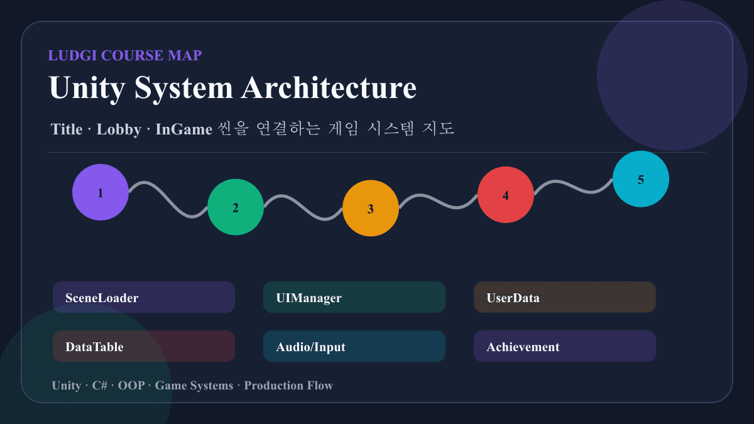This screenshot has width=754, height=424.
Task: Select the green circle numbered 2
Action: point(236,207)
